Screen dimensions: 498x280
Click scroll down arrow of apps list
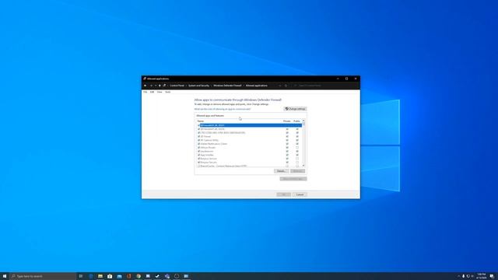point(303,166)
